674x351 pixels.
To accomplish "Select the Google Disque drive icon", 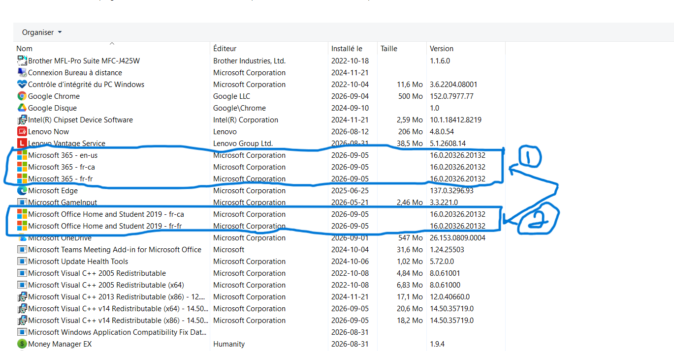I will [22, 108].
